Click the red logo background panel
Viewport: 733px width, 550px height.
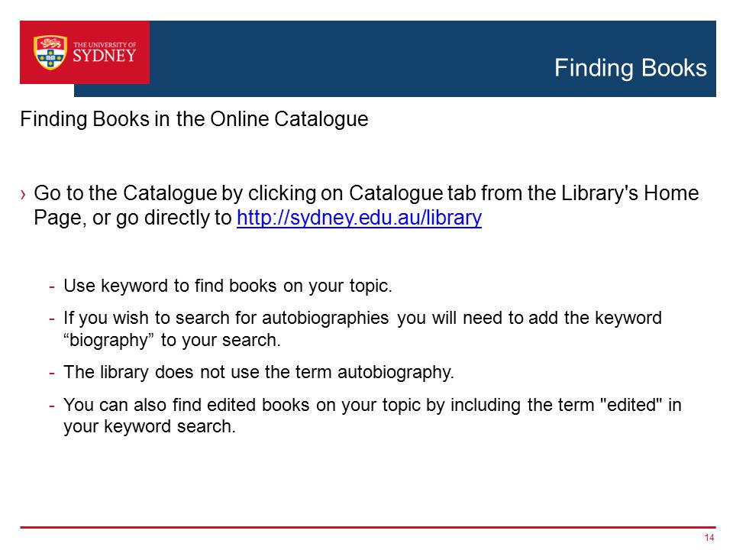85,53
